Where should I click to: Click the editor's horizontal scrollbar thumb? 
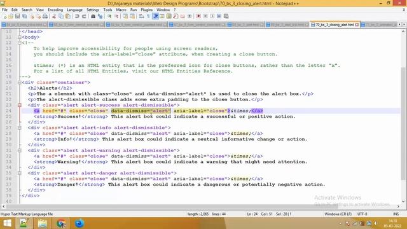coord(172,206)
